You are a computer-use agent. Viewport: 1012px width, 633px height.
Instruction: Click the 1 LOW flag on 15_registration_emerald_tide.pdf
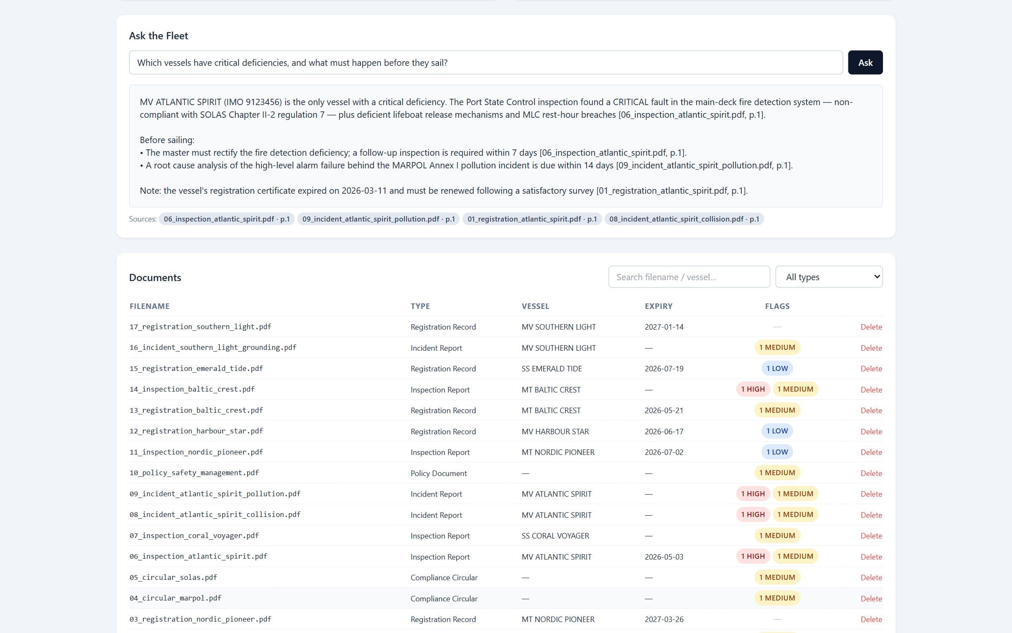(x=777, y=368)
